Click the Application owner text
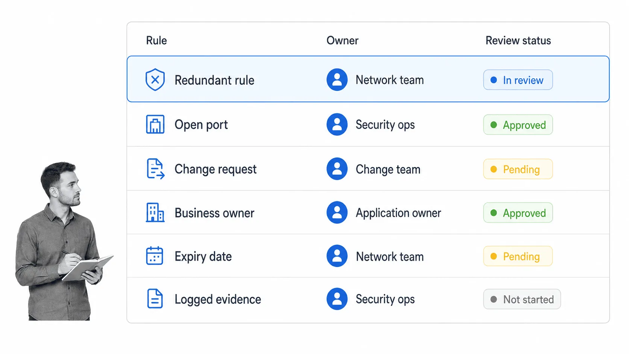This screenshot has height=354, width=629. 398,213
